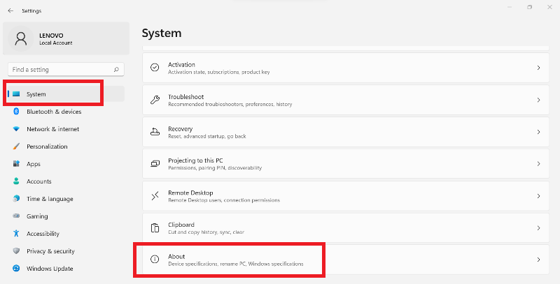Expand the About row chevron
560x284 pixels.
click(x=538, y=260)
